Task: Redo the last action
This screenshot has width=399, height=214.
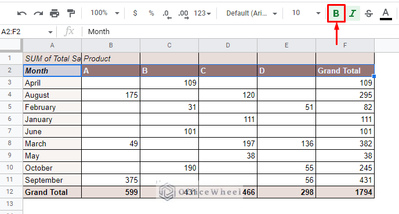Action: tap(38, 13)
